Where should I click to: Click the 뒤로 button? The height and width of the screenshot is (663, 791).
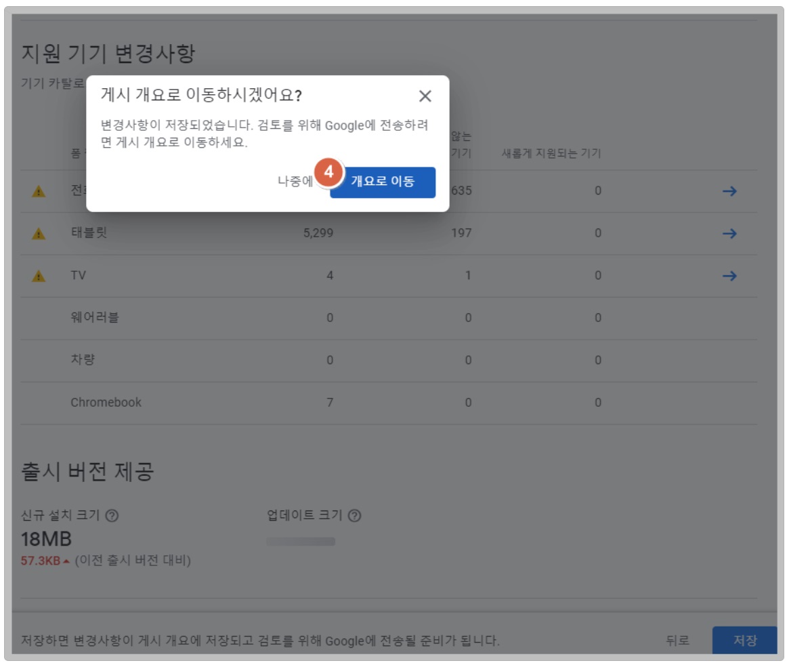tap(677, 640)
